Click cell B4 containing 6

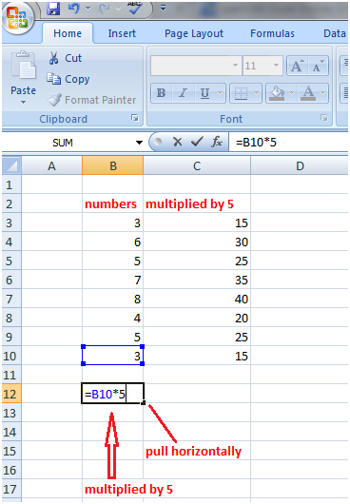[x=113, y=242]
